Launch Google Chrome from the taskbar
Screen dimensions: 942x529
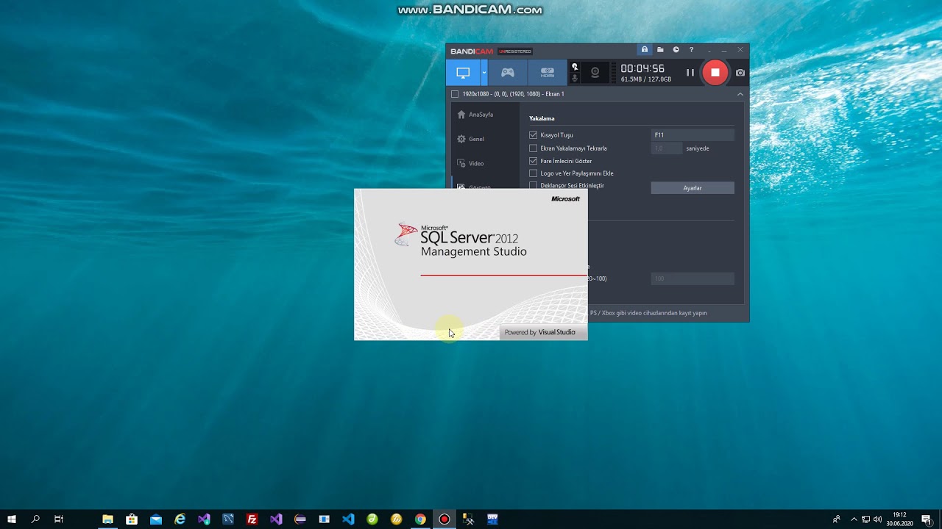click(420, 519)
